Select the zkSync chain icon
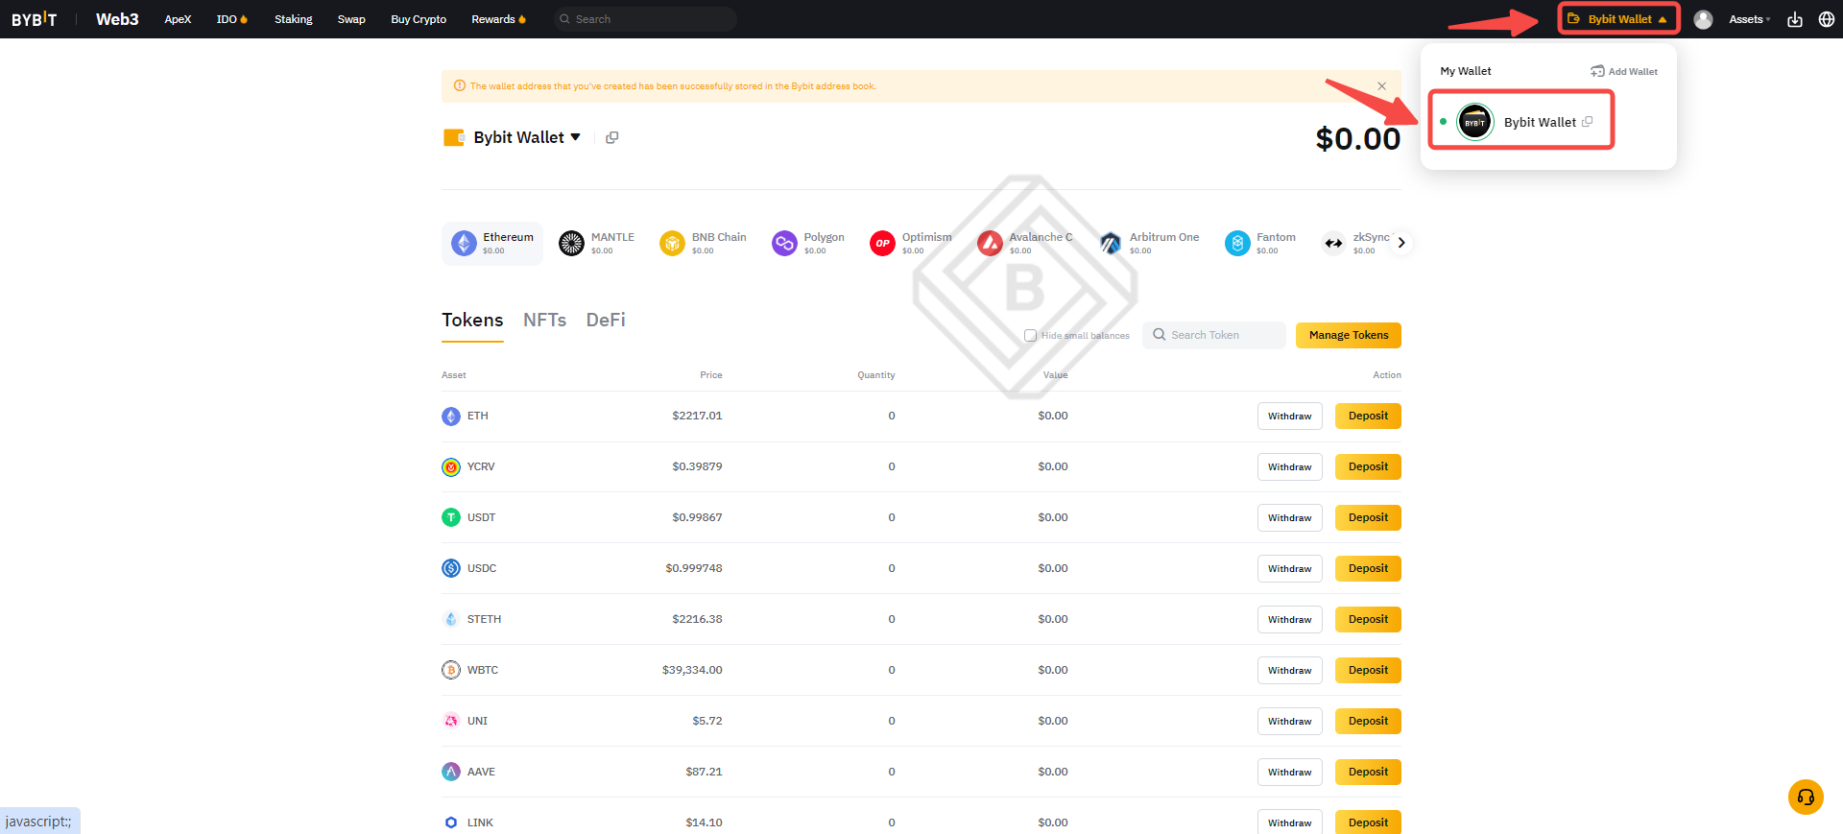 pos(1334,244)
